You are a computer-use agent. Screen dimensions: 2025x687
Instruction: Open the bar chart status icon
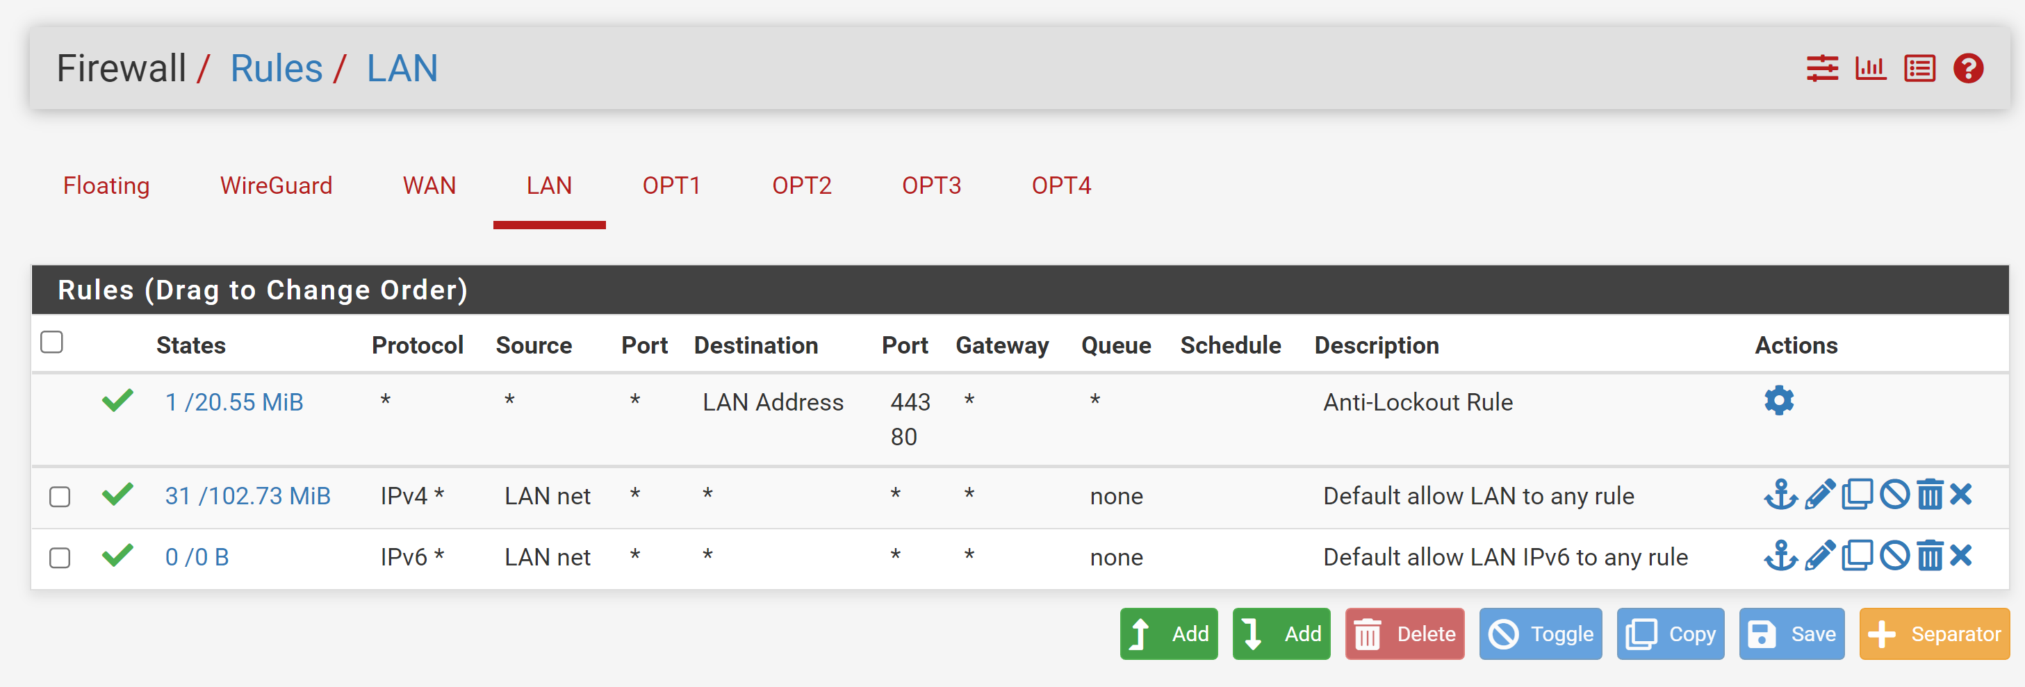coord(1870,68)
